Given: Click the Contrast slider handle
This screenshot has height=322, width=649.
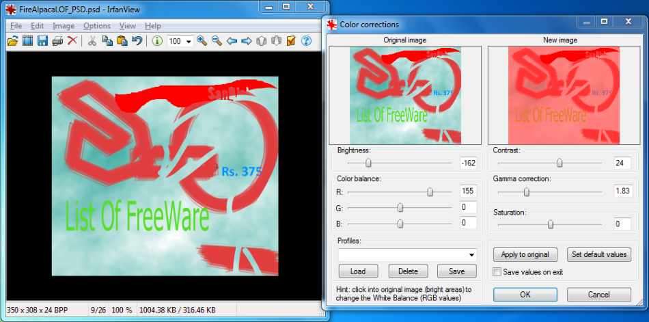Looking at the screenshot, I should tap(560, 163).
